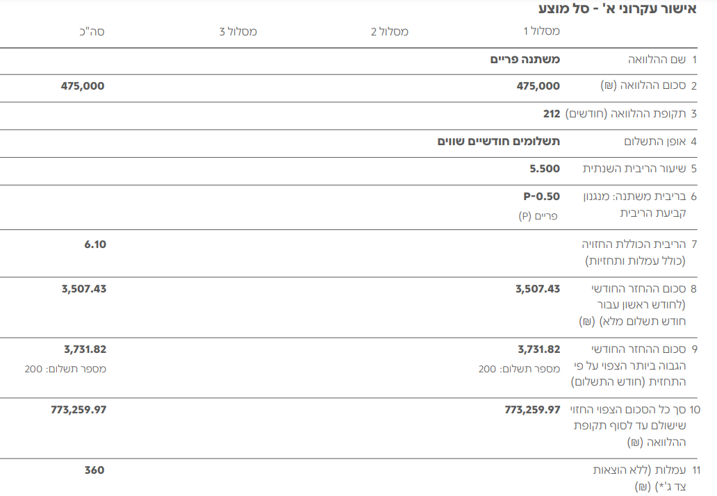717x496 pixels.
Task: Click the text תשלומים חודשיים שווים
Action: click(x=498, y=141)
